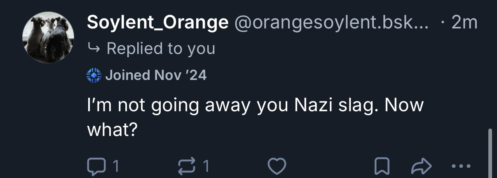Click the Soylent_Orange display name
497x178 pixels.
(x=157, y=23)
